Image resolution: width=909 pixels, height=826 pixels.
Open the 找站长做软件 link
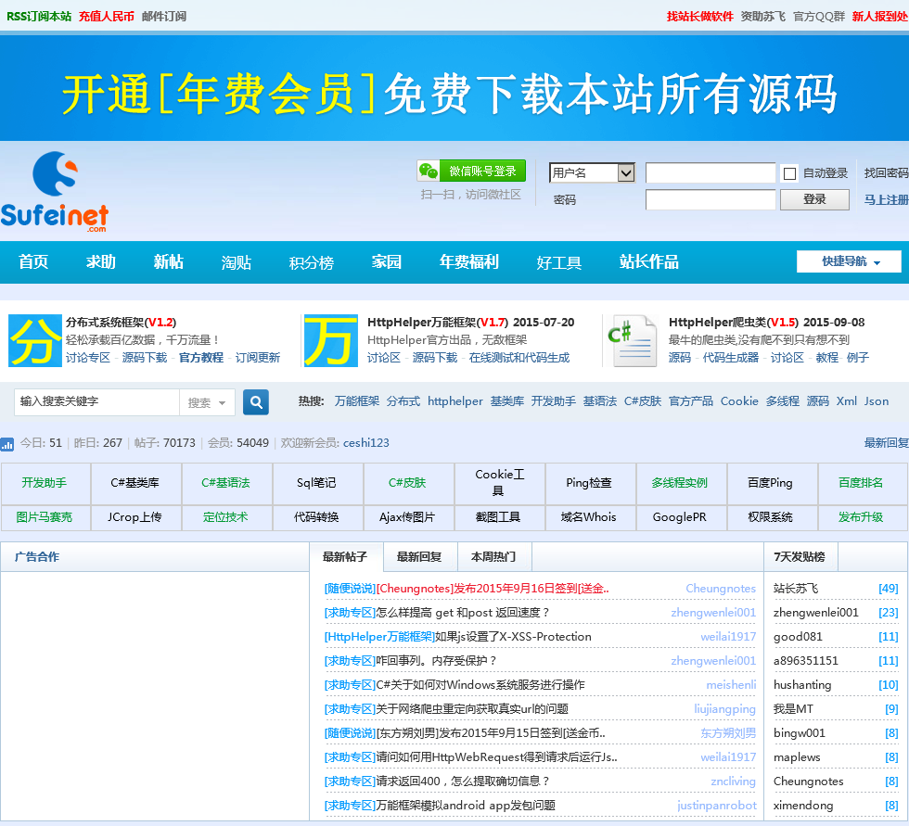point(699,16)
